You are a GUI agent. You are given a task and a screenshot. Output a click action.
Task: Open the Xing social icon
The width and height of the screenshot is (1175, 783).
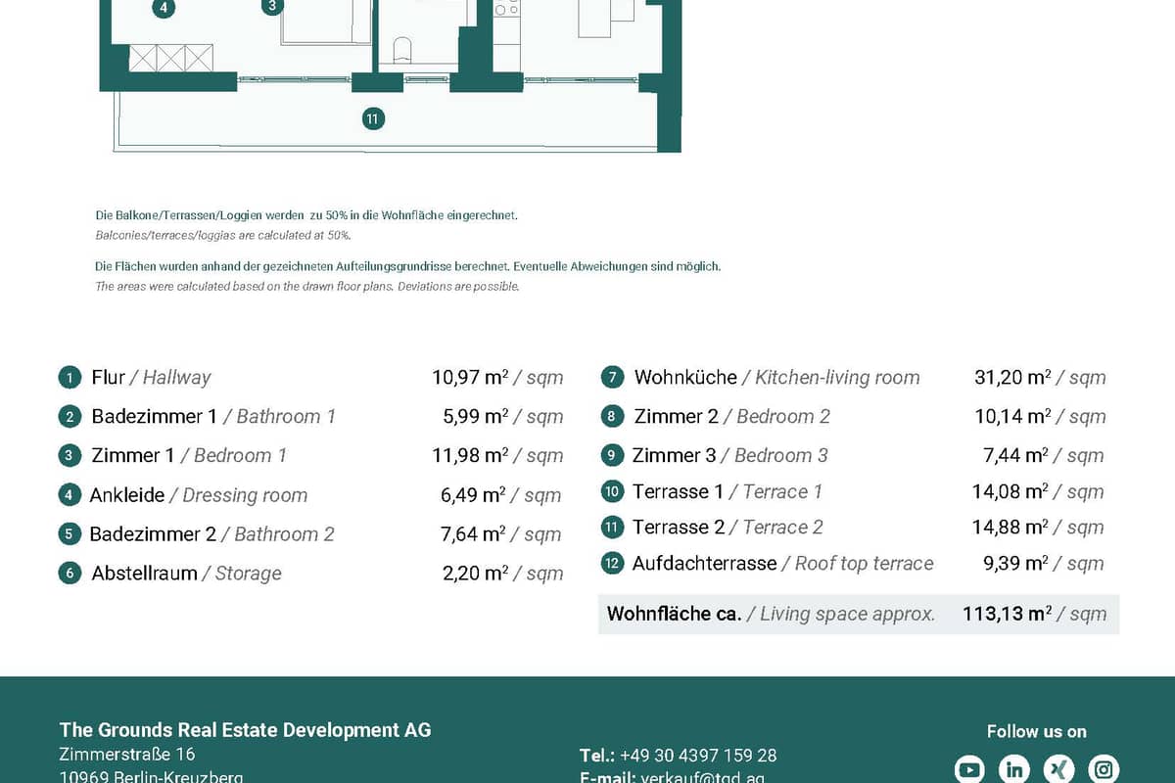[x=1059, y=768]
